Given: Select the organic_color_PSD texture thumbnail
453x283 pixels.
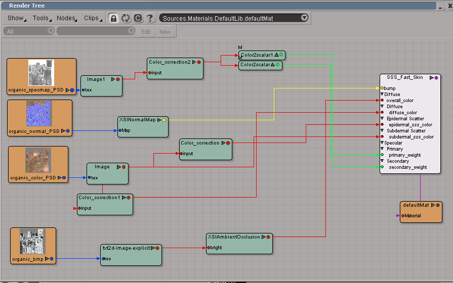Looking at the screenshot, I should (38, 161).
